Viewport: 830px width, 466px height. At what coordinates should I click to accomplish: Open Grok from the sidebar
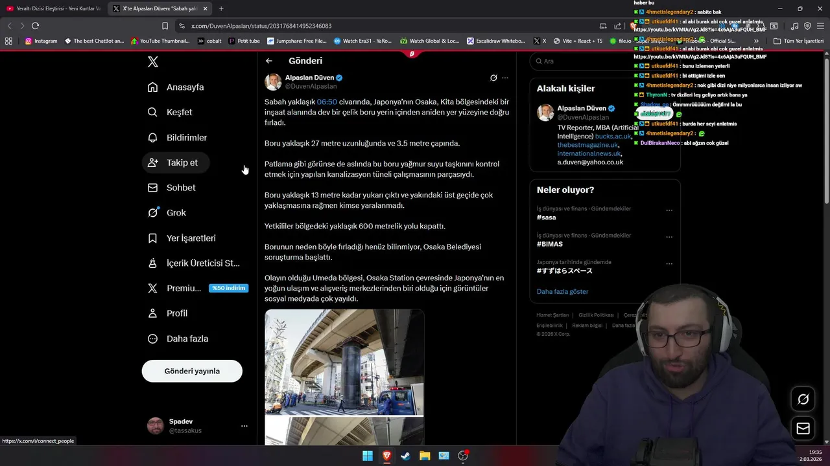pyautogui.click(x=167, y=213)
